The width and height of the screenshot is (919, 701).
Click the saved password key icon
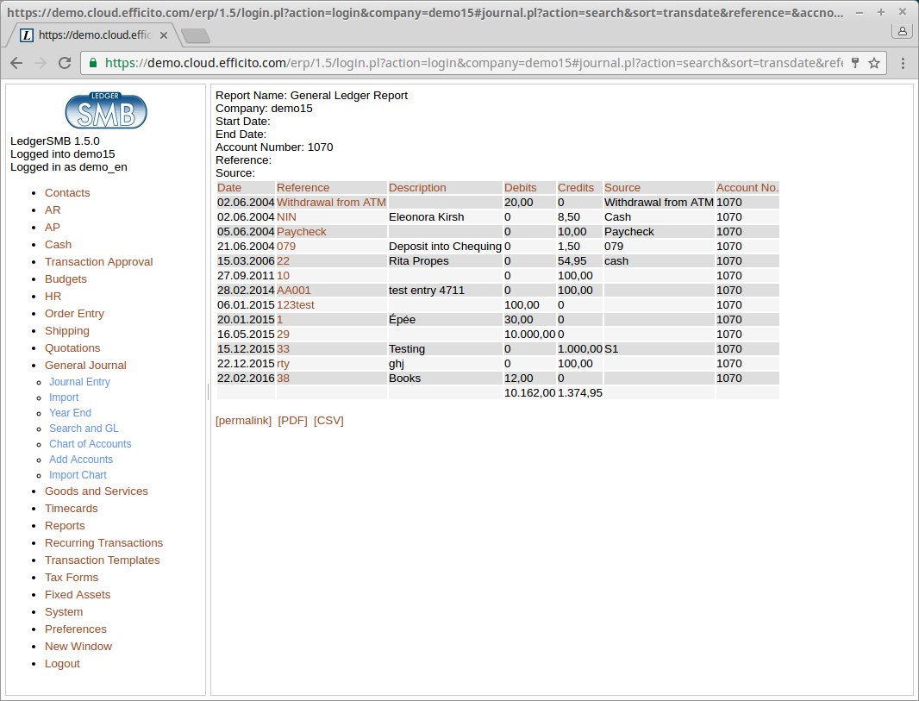click(x=855, y=63)
